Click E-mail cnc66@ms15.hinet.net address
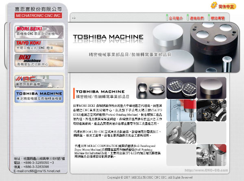The image size is (244, 181). (37, 171)
